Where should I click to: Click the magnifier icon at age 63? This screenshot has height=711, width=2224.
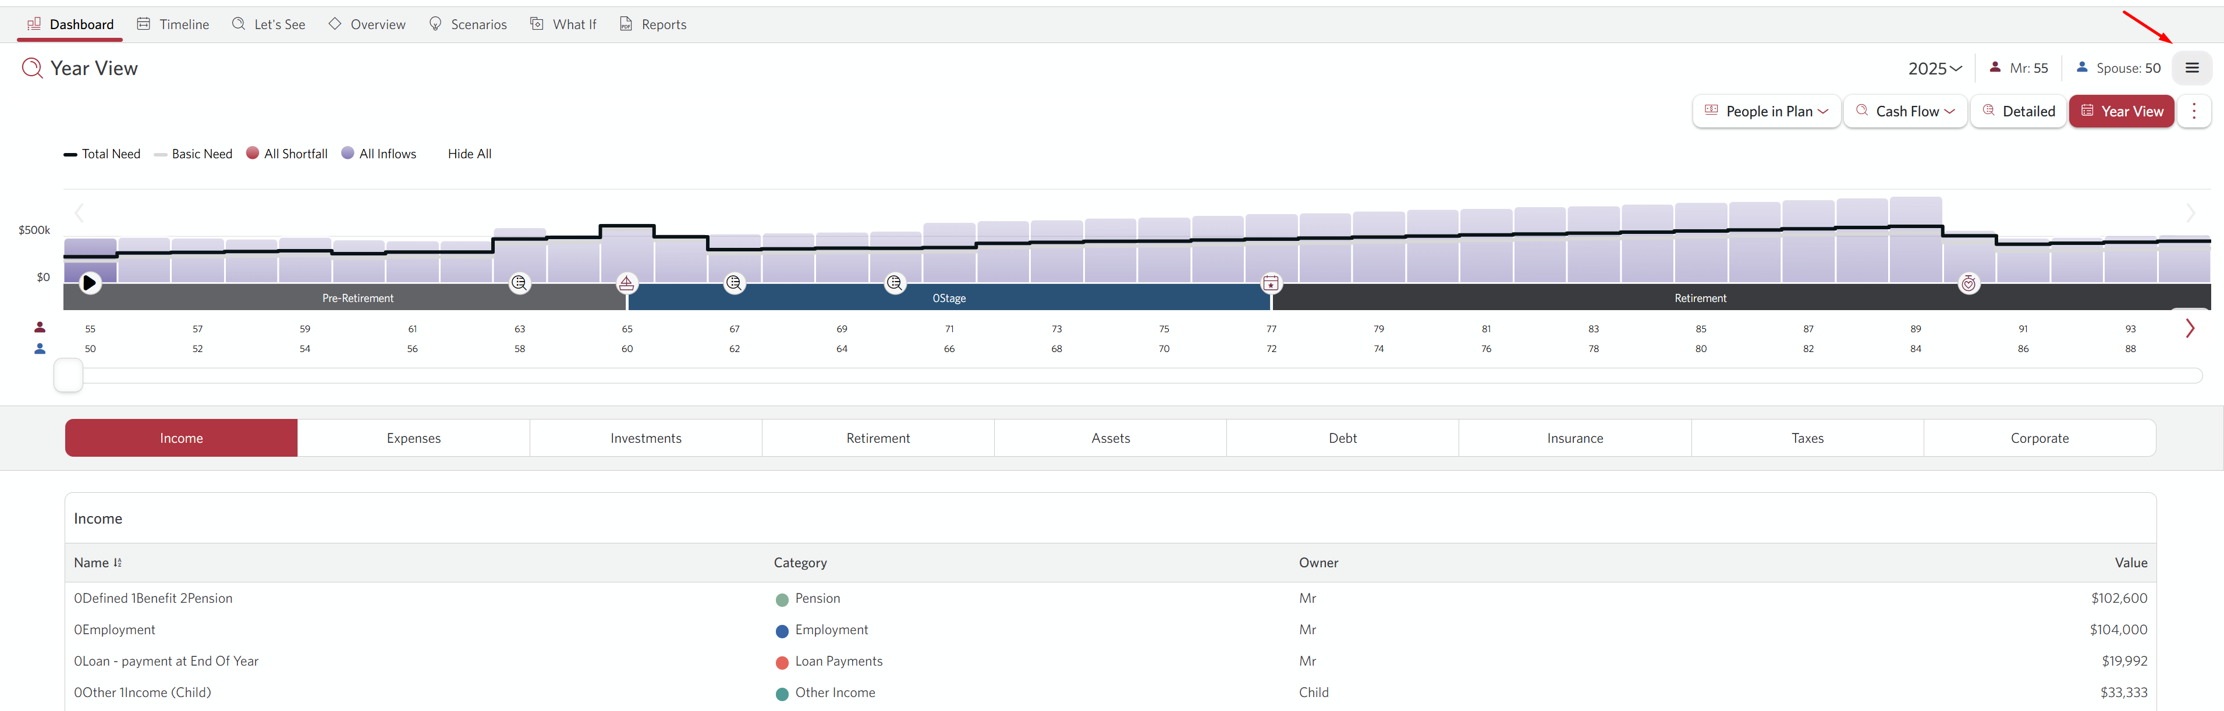click(519, 283)
